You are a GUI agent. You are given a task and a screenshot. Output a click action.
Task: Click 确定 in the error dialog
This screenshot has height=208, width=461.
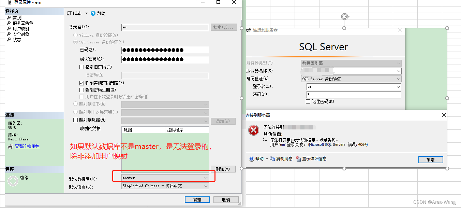pyautogui.click(x=431, y=160)
